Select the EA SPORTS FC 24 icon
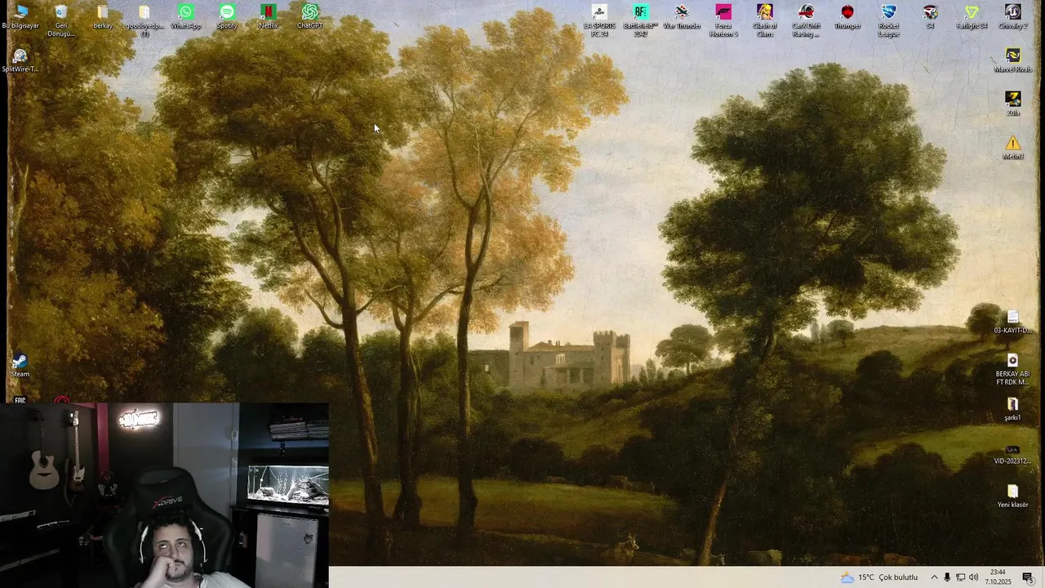 pyautogui.click(x=599, y=20)
